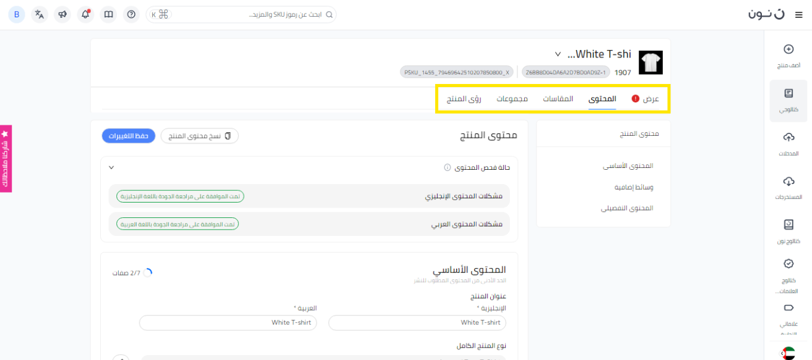Switch to the المقاسات tab

click(558, 99)
